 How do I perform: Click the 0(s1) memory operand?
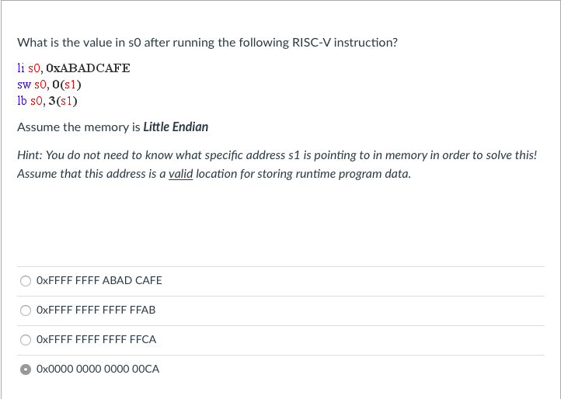pyautogui.click(x=67, y=85)
